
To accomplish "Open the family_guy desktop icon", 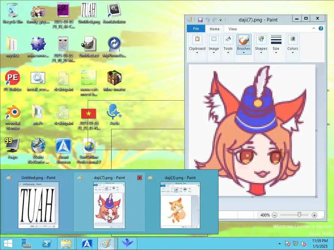I will [38, 13].
